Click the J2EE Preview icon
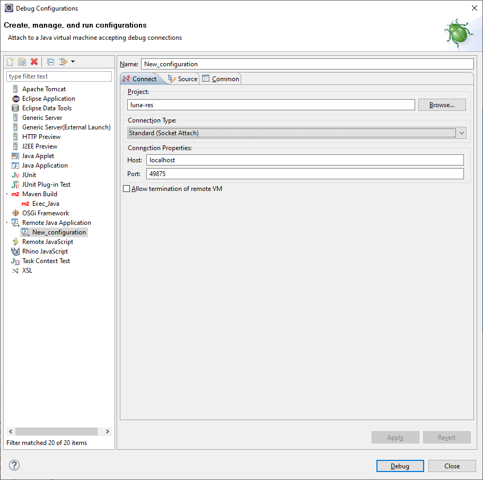Screen dimensions: 483x480 coord(15,146)
